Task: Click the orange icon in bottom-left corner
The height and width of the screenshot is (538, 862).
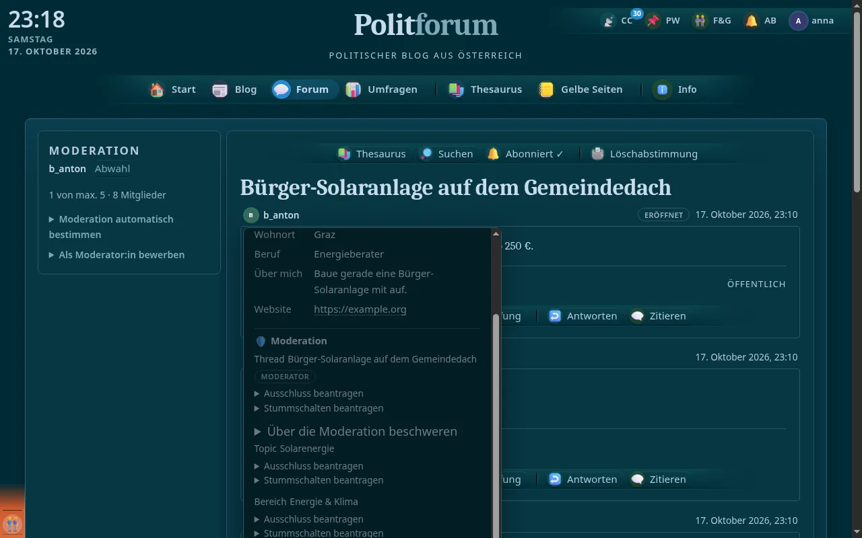Action: point(12,523)
